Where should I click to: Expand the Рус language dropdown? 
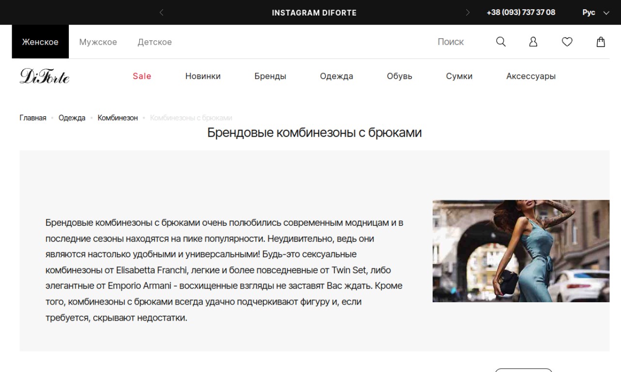tap(595, 13)
